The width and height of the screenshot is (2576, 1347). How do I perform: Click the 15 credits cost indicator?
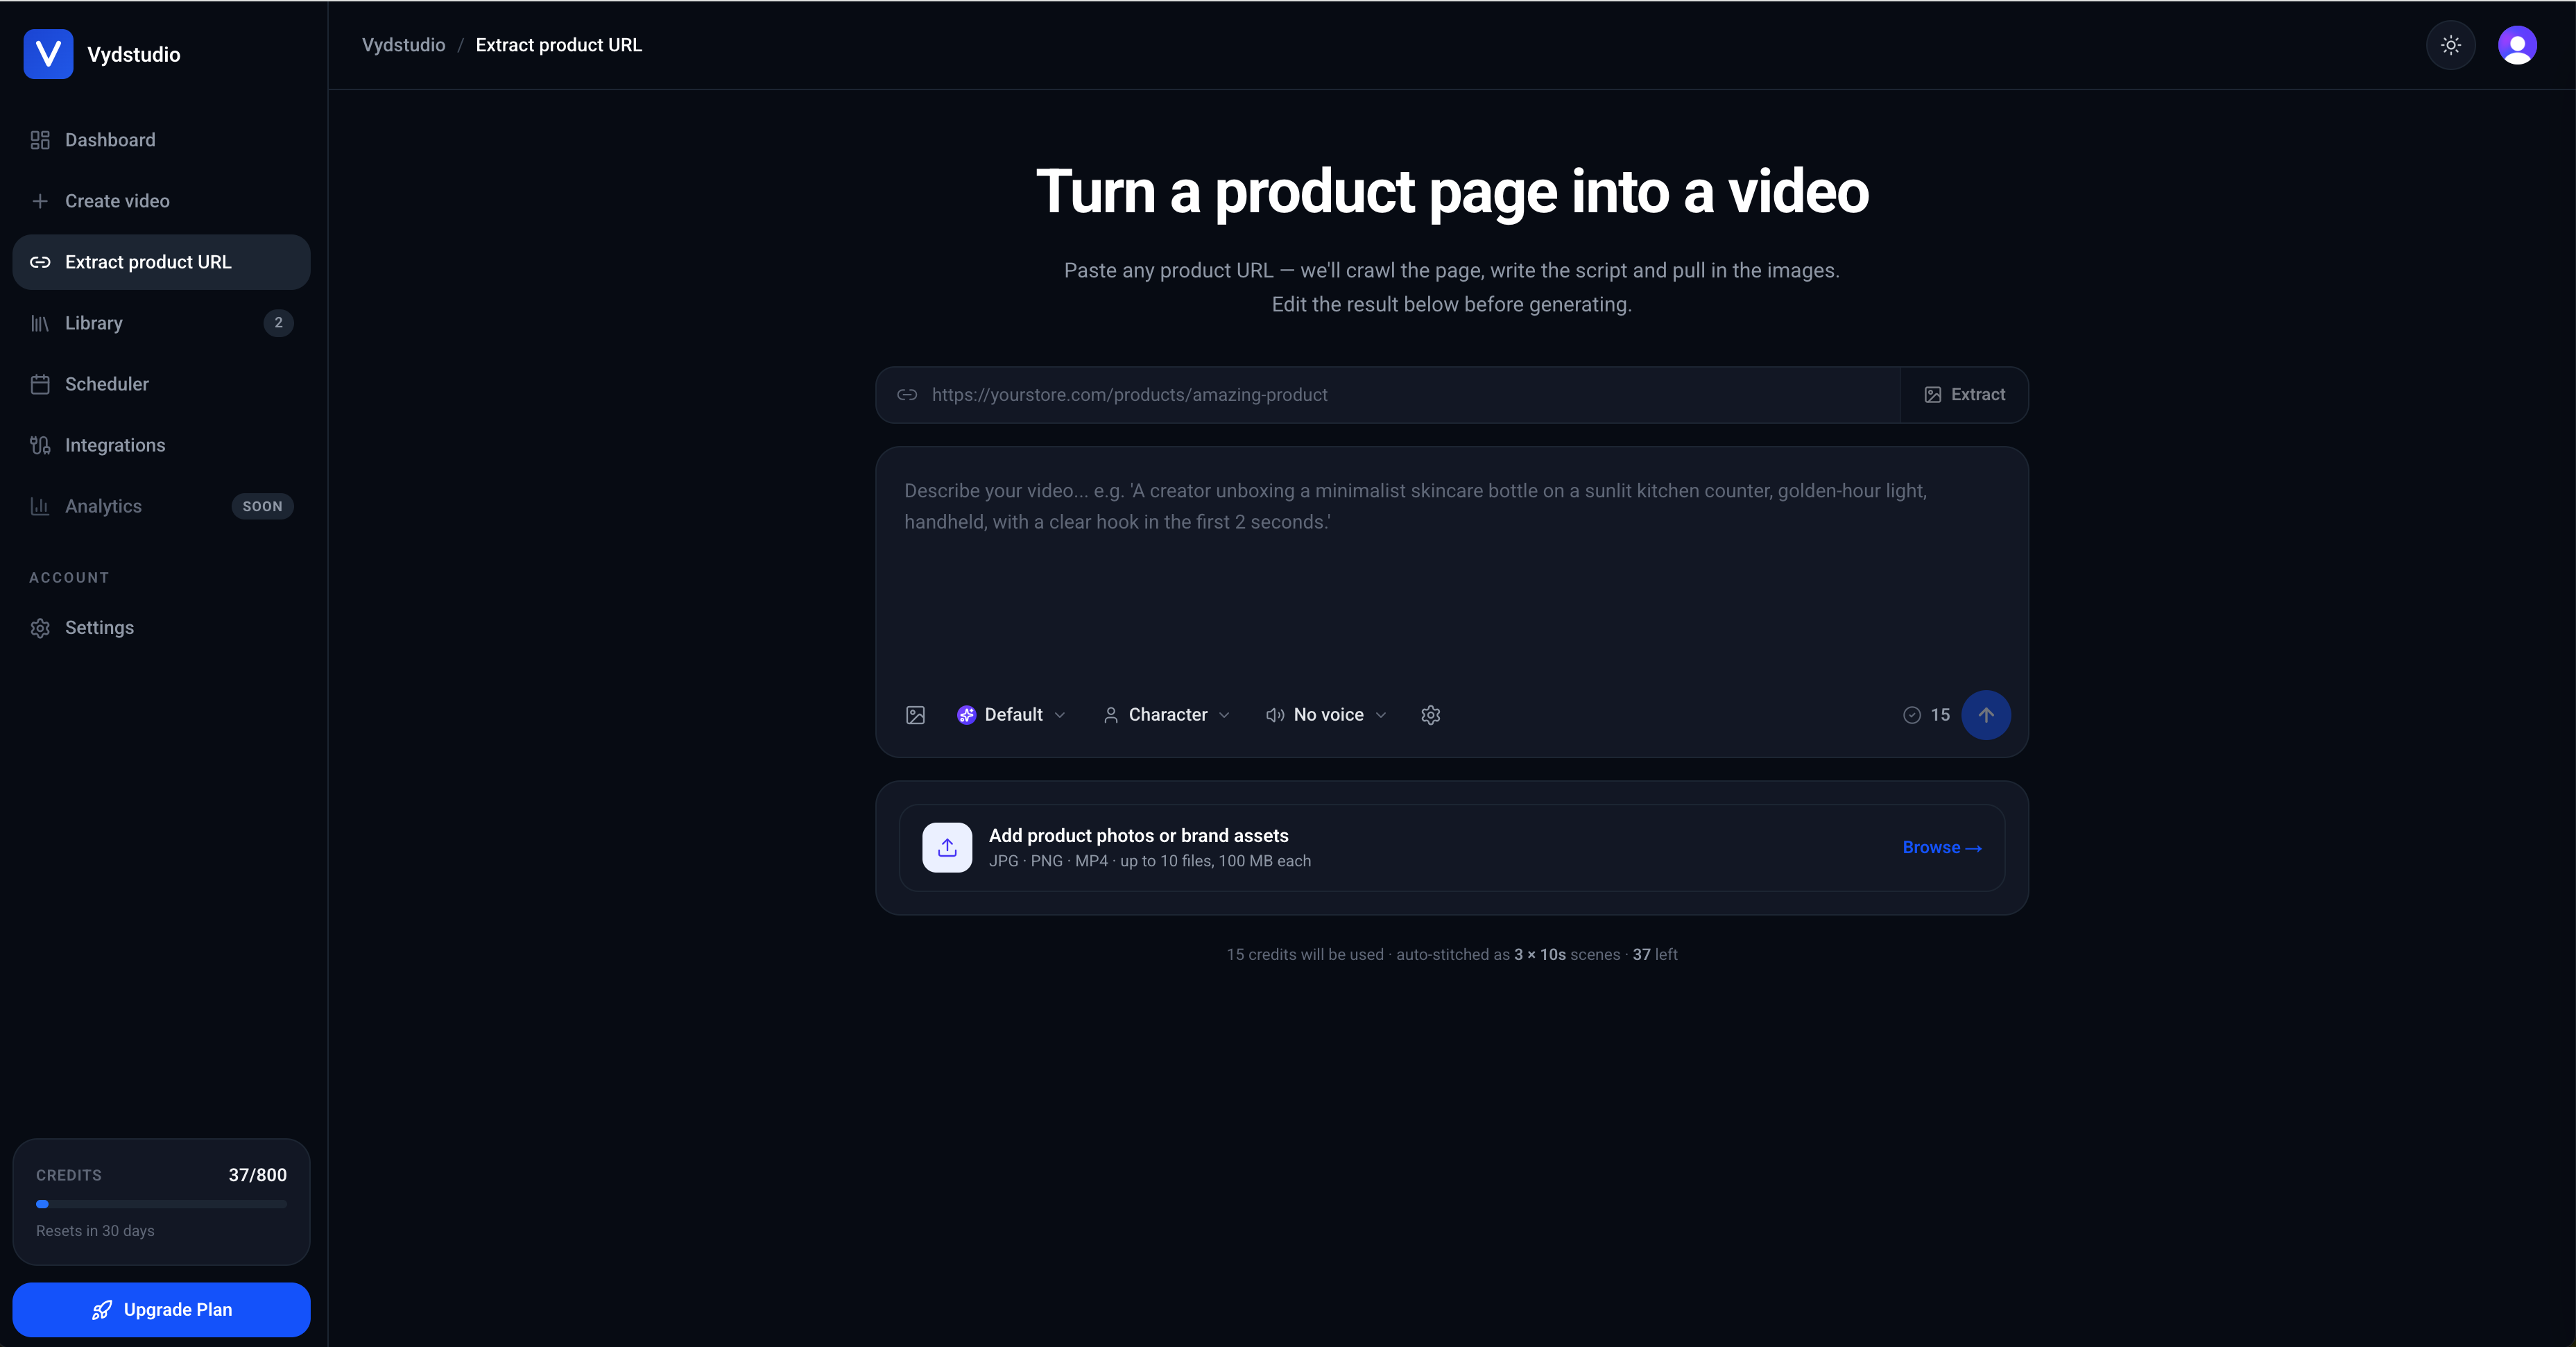pyautogui.click(x=1926, y=715)
